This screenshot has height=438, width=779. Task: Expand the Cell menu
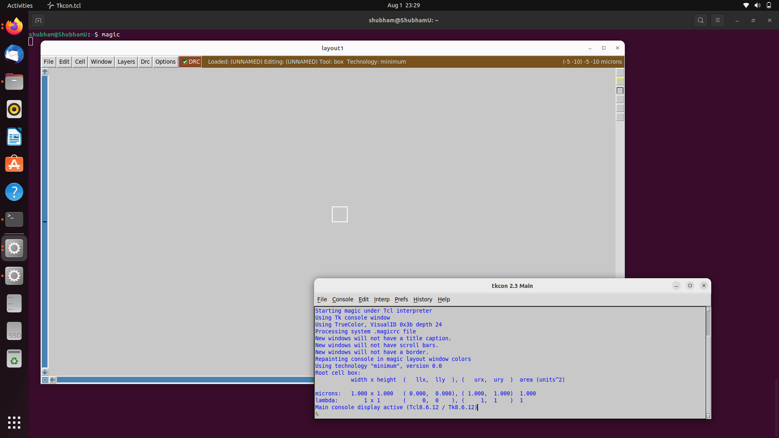click(x=80, y=62)
